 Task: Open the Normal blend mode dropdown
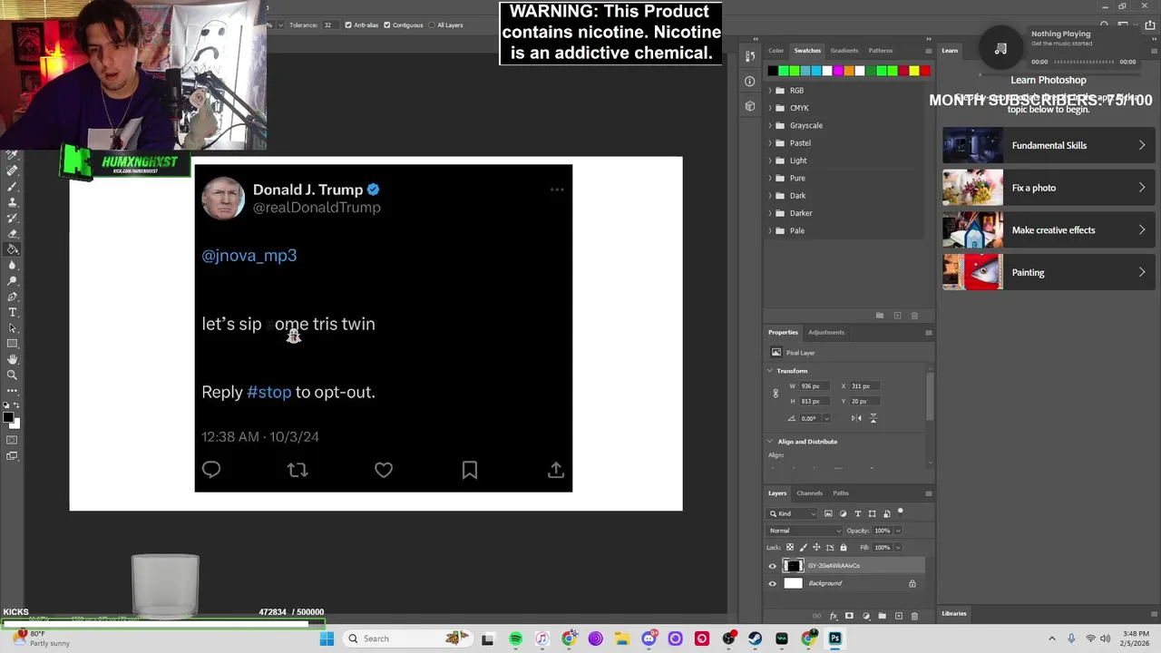click(804, 531)
